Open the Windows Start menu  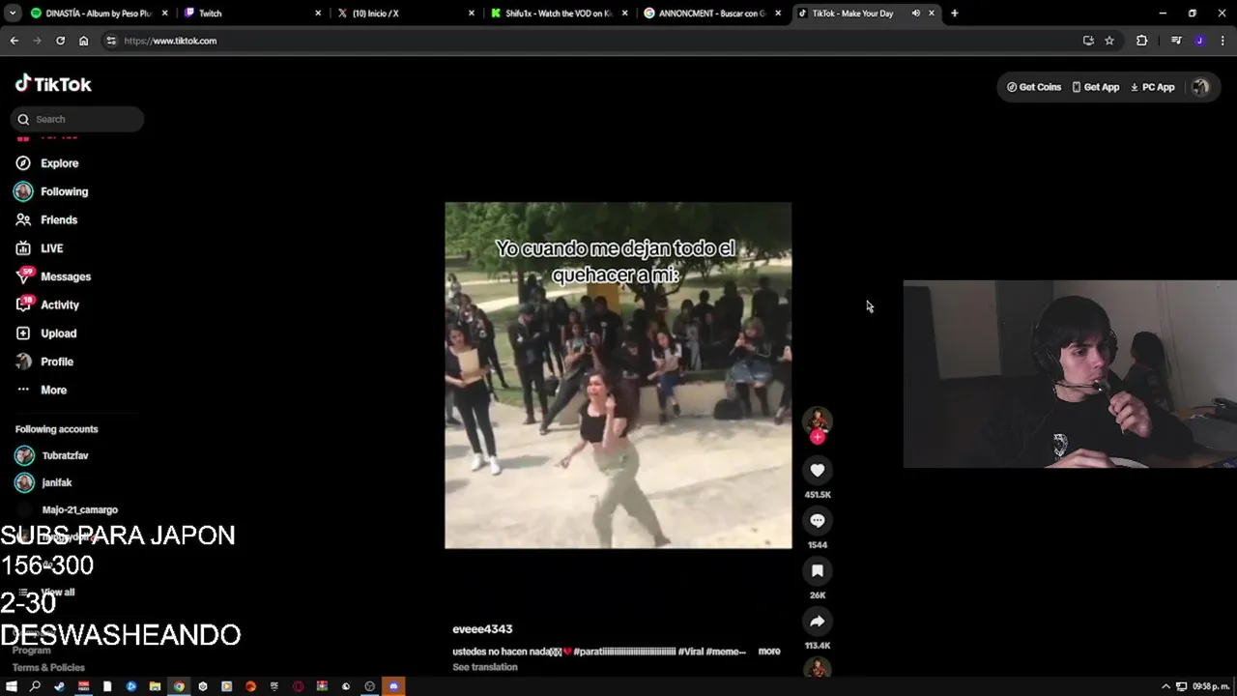point(12,686)
